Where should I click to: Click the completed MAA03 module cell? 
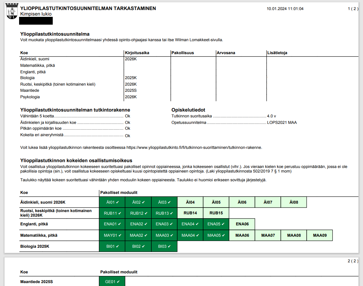pos(164,235)
